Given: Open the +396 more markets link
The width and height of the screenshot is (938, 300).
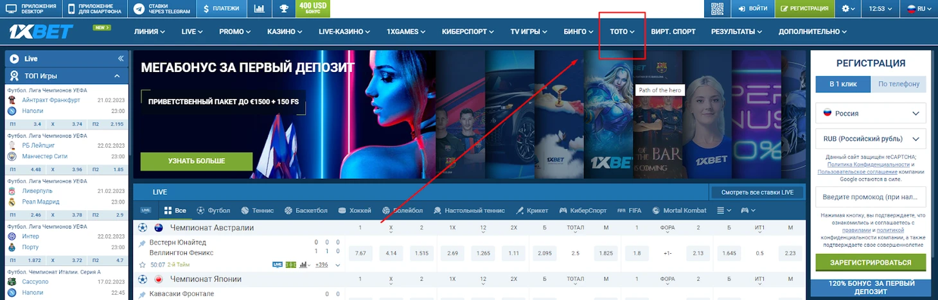Looking at the screenshot, I should [x=322, y=265].
